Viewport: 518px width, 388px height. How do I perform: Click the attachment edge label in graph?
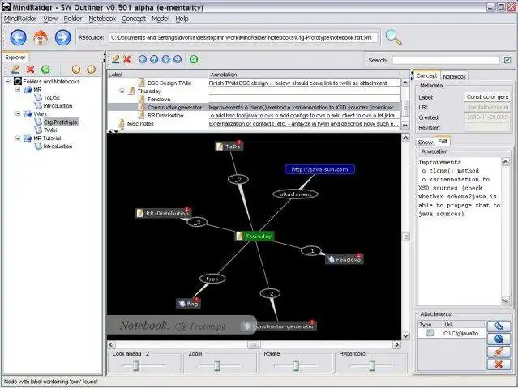[x=296, y=194]
